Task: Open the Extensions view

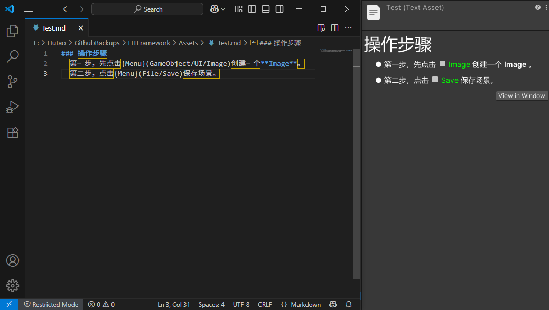Action: pos(12,132)
